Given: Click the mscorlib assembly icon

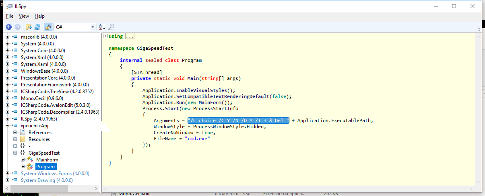Looking at the screenshot, I should pyautogui.click(x=15, y=37).
